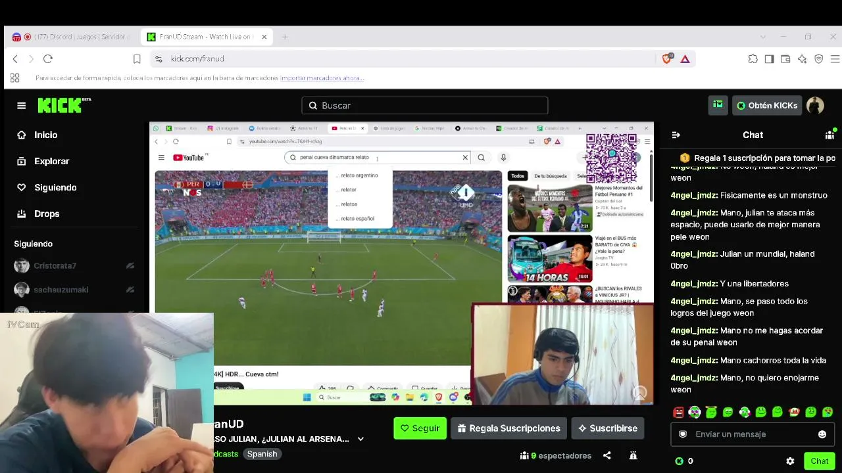
Task: Click Regala 1 suscripción chat banner
Action: [x=756, y=158]
